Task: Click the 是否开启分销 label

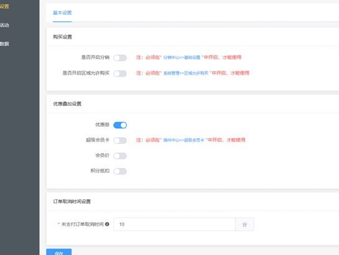Action: (95, 57)
